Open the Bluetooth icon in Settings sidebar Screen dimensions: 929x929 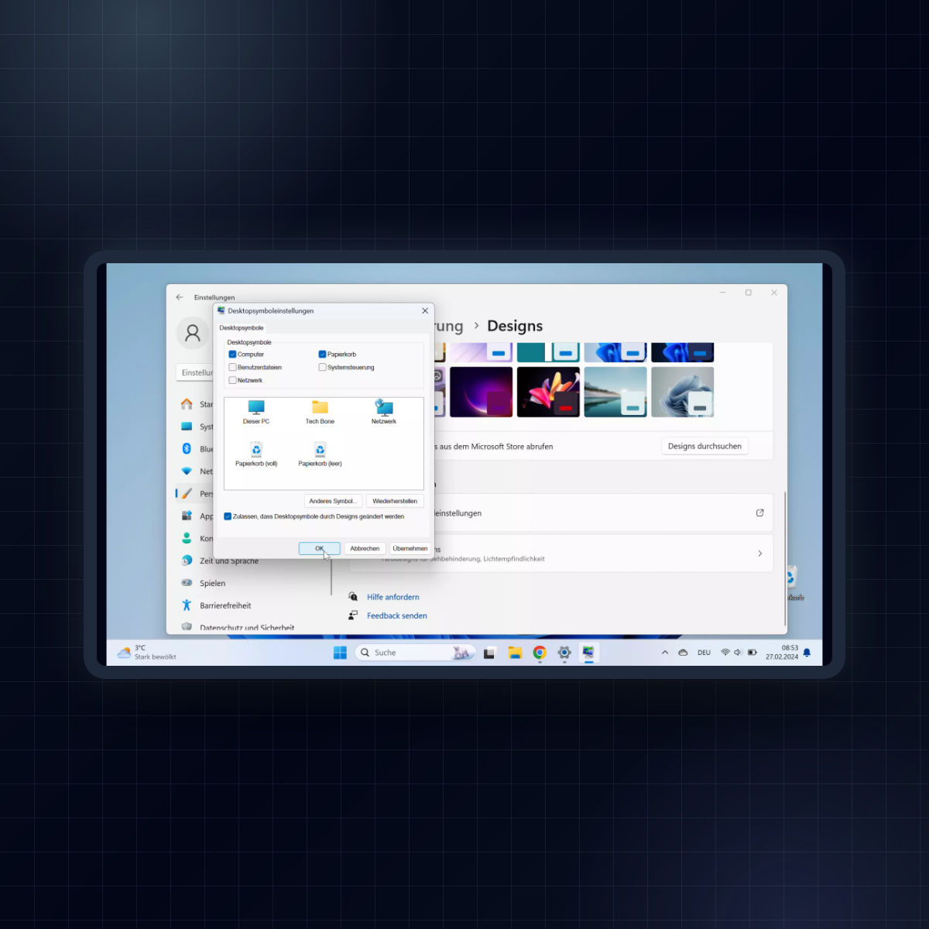pyautogui.click(x=187, y=449)
